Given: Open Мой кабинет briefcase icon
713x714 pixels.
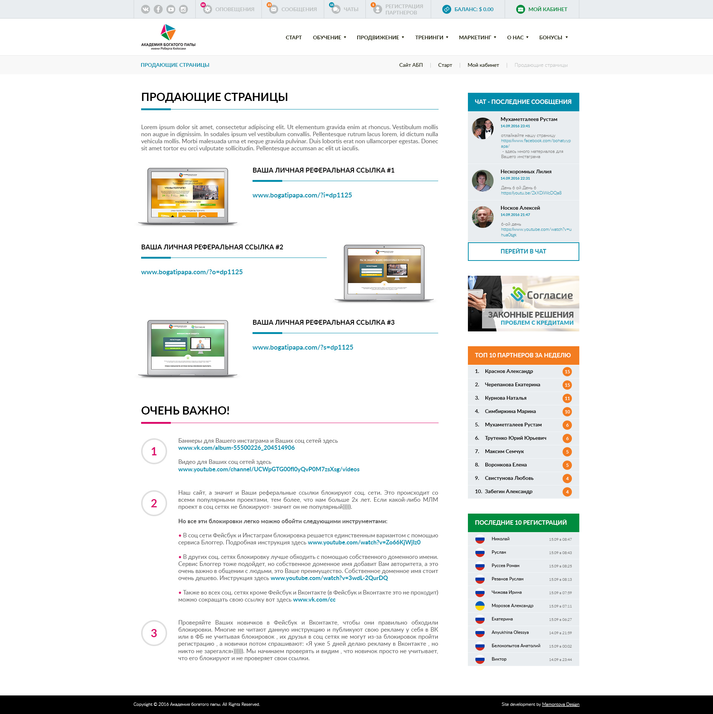Looking at the screenshot, I should coord(521,9).
